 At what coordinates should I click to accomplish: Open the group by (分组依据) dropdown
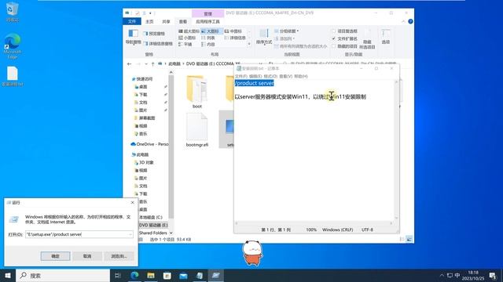click(286, 31)
